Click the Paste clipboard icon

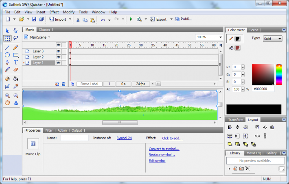click(92, 20)
